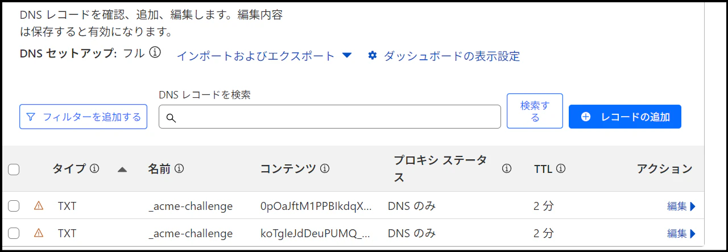
Task: Click the info icon next to タイプ header
Action: pyautogui.click(x=94, y=168)
